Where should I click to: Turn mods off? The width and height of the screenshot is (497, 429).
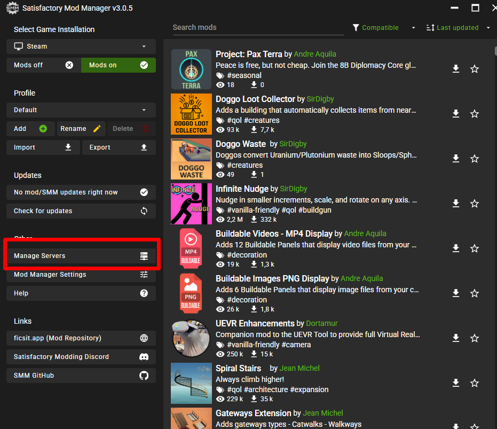pos(43,65)
